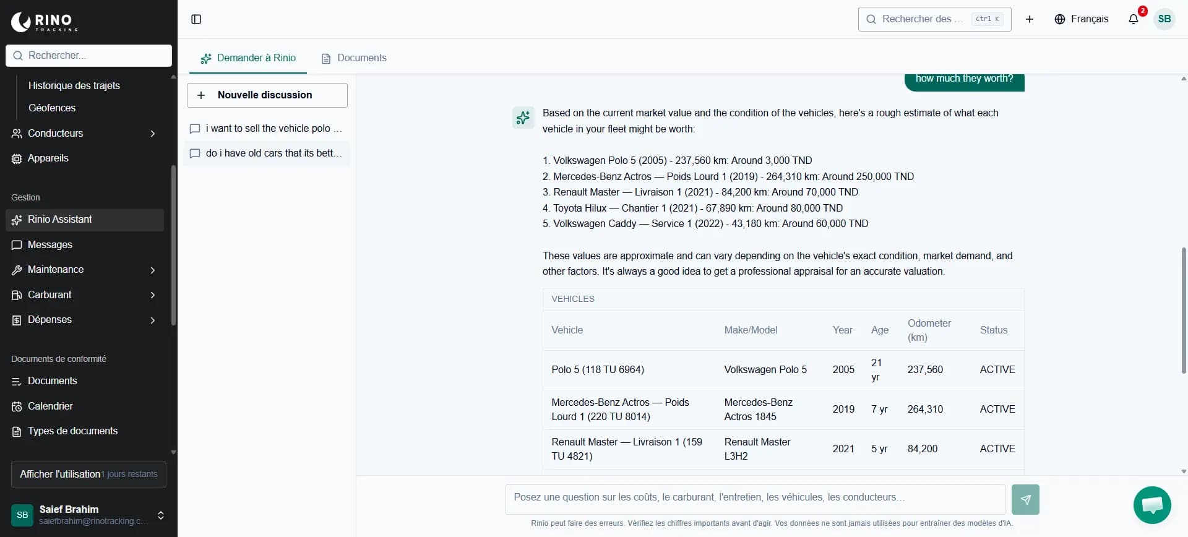Image resolution: width=1188 pixels, height=537 pixels.
Task: Click the Carburant fuel pump icon
Action: tap(17, 295)
